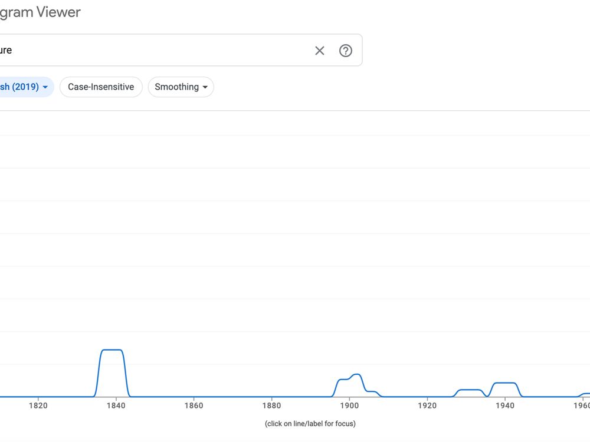Select the line's peak just after 1900
This screenshot has width=590, height=442.
pyautogui.click(x=356, y=374)
